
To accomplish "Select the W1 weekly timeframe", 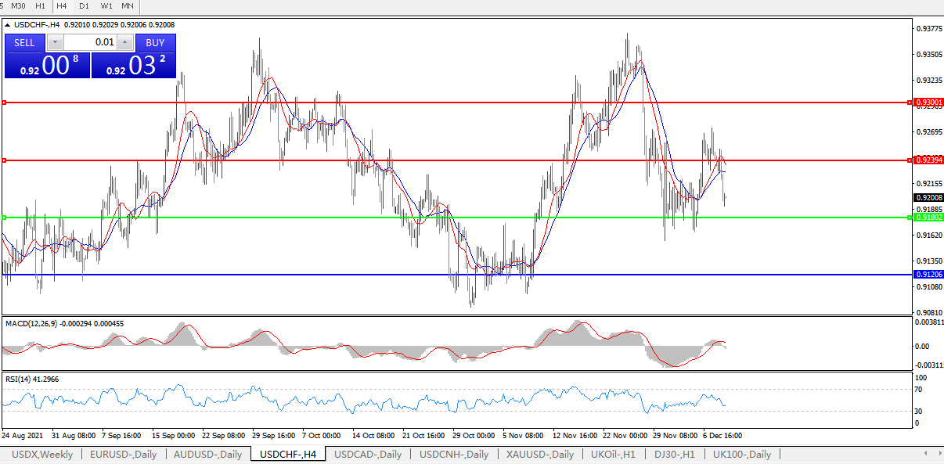I will [x=106, y=6].
